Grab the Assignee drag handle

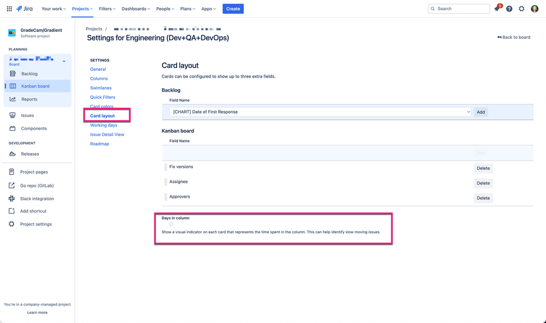pyautogui.click(x=166, y=181)
